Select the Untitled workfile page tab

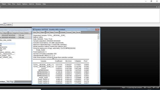2,82
